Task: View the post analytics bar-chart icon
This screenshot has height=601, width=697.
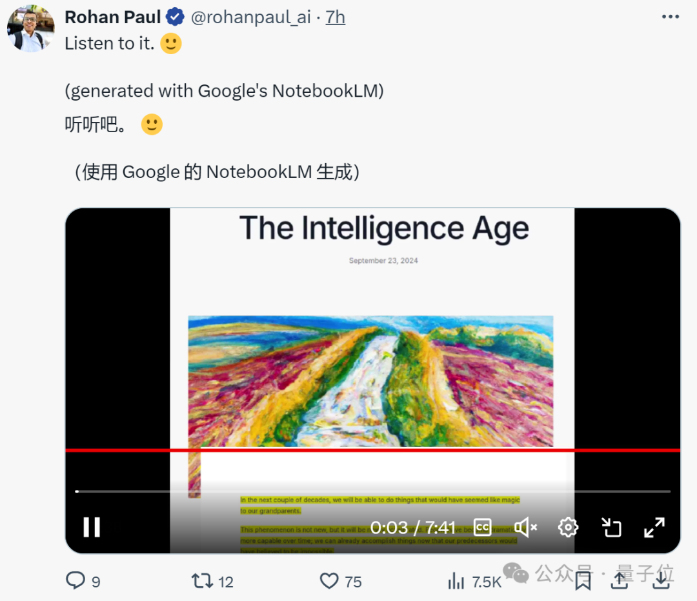Action: tap(456, 581)
